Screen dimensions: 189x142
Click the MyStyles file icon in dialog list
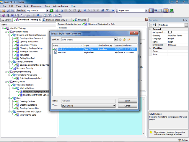click(56, 49)
